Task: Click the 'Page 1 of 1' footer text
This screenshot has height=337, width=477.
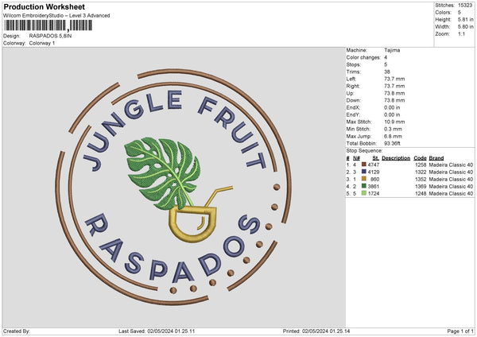Action: pos(460,331)
